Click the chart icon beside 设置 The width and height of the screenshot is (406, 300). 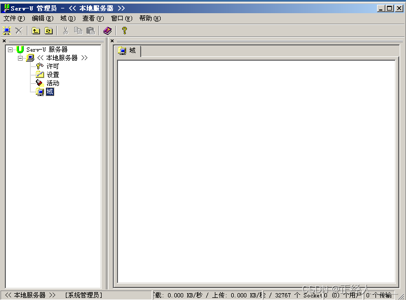(40, 74)
